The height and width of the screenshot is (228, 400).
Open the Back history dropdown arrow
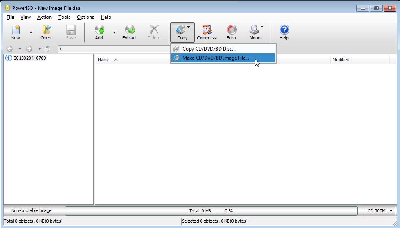[x=20, y=49]
